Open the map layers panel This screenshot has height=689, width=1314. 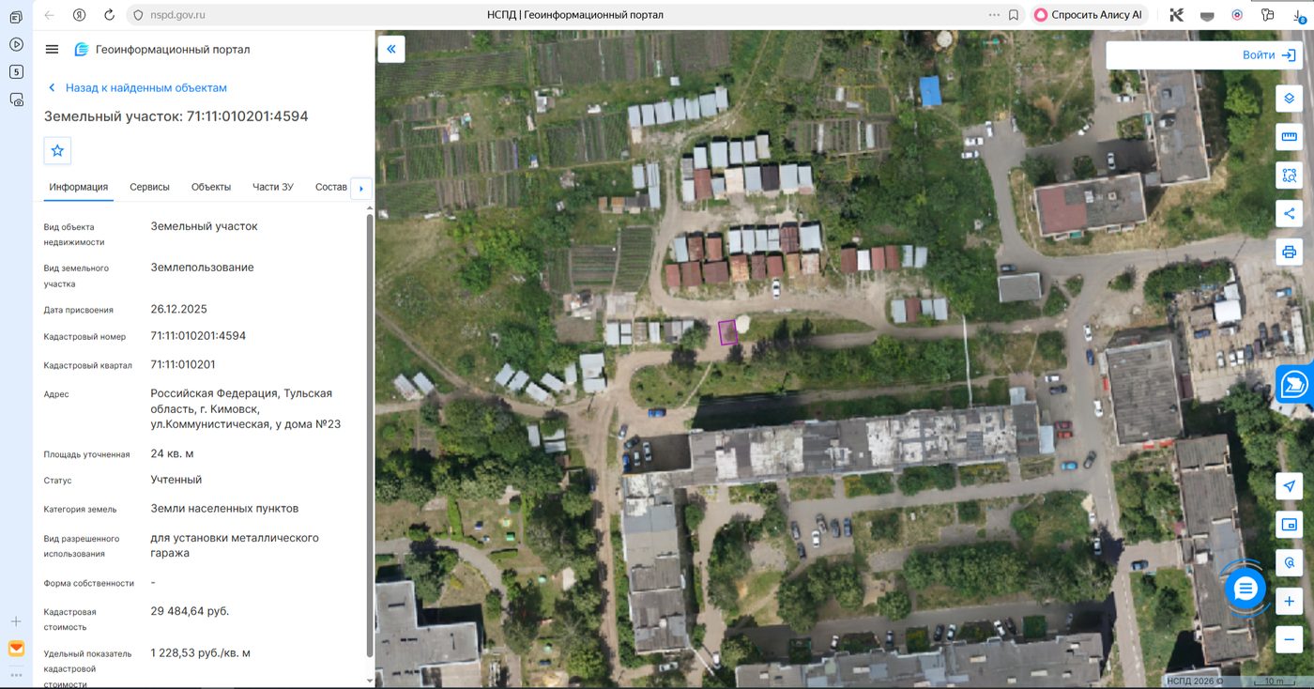click(1289, 98)
